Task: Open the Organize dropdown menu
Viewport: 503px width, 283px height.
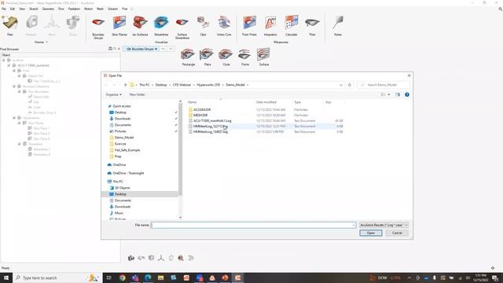Action: click(x=113, y=94)
